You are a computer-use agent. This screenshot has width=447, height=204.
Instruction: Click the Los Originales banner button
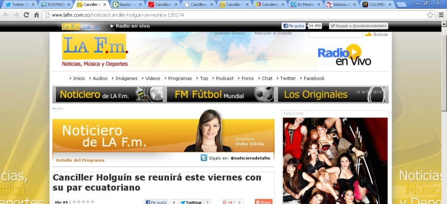pyautogui.click(x=331, y=95)
